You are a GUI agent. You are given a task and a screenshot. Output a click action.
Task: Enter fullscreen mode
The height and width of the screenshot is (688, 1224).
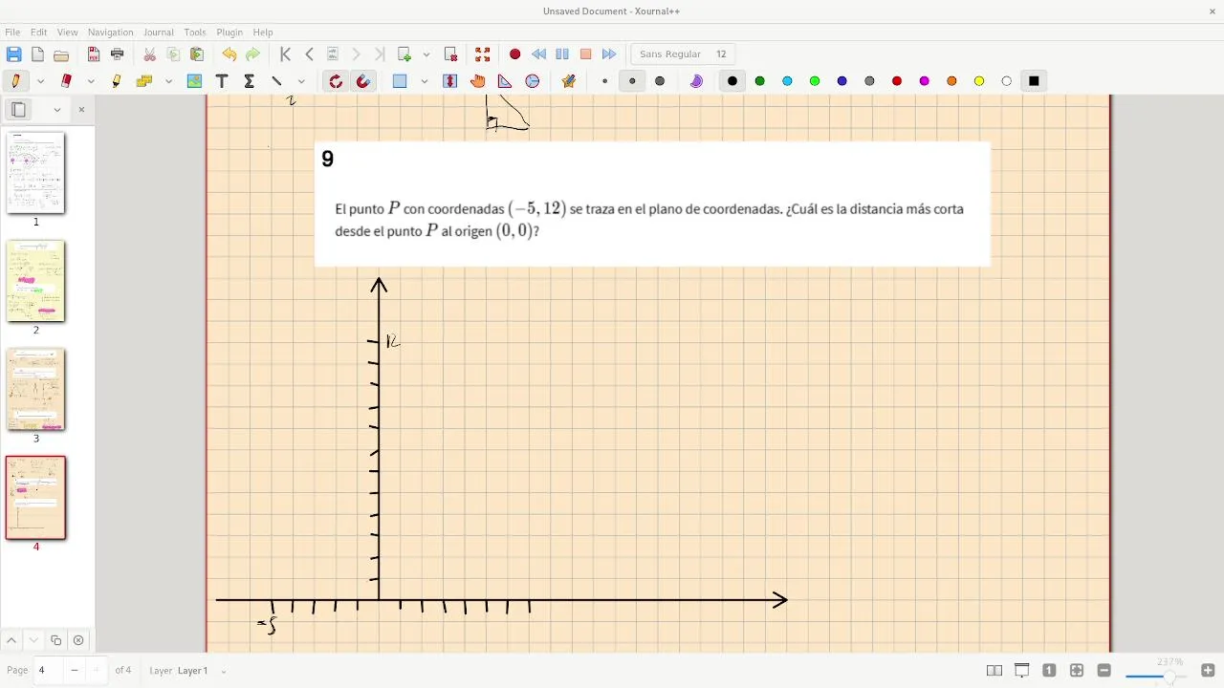483,54
